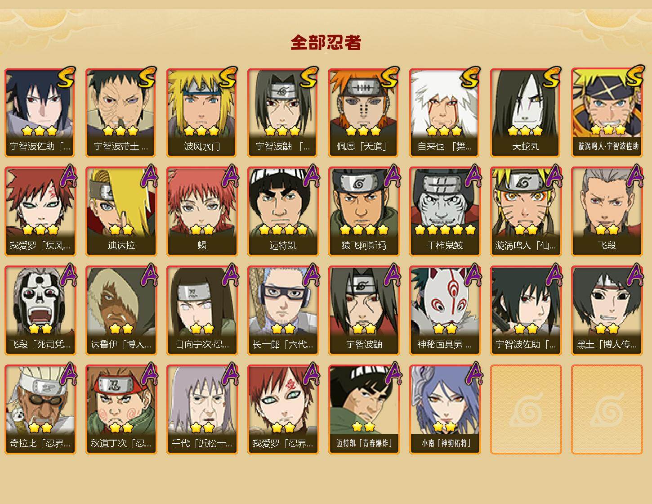
Task: Choose the 佩恩「天道」 ninja portrait
Action: (x=364, y=112)
